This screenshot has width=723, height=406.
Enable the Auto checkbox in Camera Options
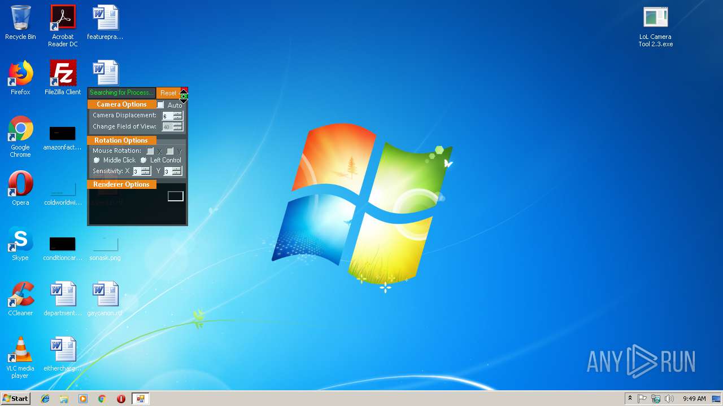point(160,105)
